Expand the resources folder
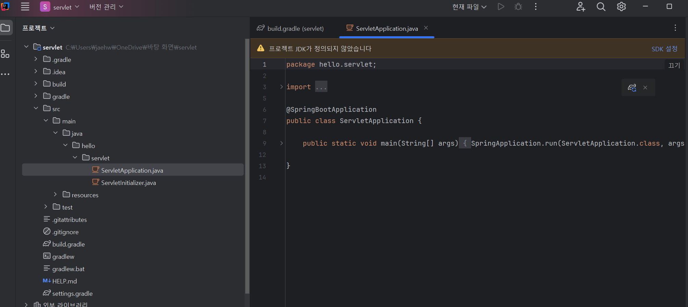688x307 pixels. (55, 195)
